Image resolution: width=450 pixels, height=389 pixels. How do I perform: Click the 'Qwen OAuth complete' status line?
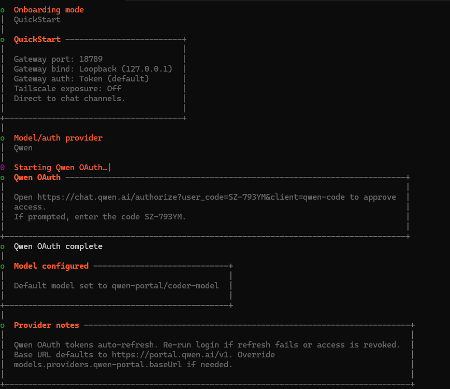(59, 246)
